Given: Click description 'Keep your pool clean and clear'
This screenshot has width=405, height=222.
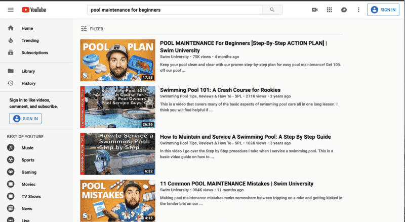Looking at the screenshot, I should (250, 68).
